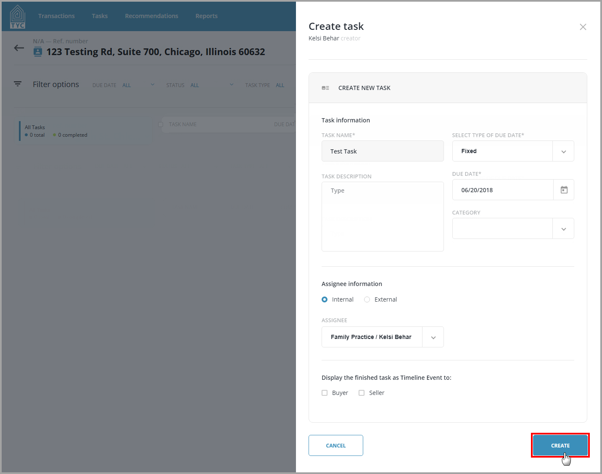Expand the Select Type of Due Date dropdown

coord(563,151)
